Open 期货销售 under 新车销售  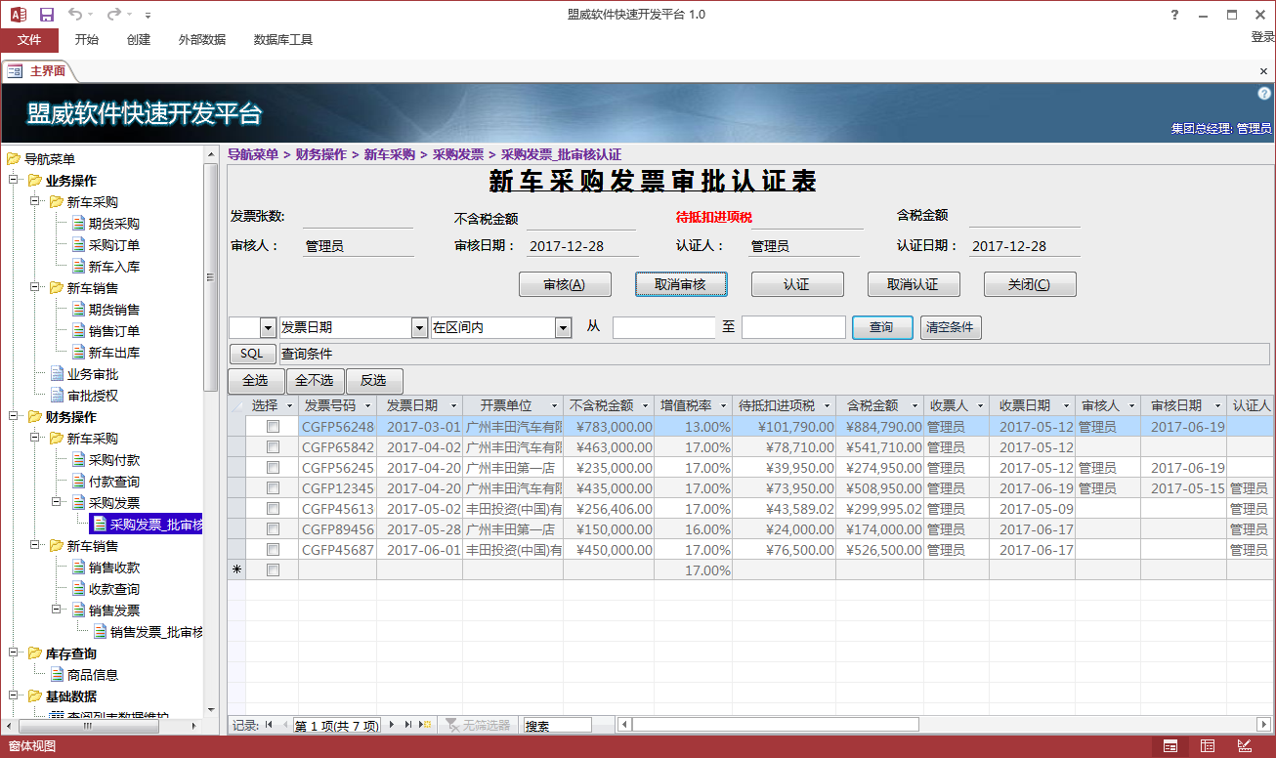coord(114,310)
